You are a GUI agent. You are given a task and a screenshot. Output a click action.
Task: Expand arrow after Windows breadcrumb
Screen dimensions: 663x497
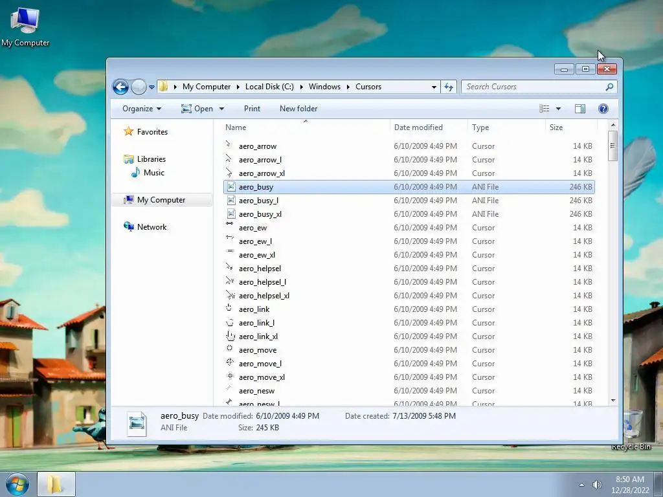click(x=348, y=87)
